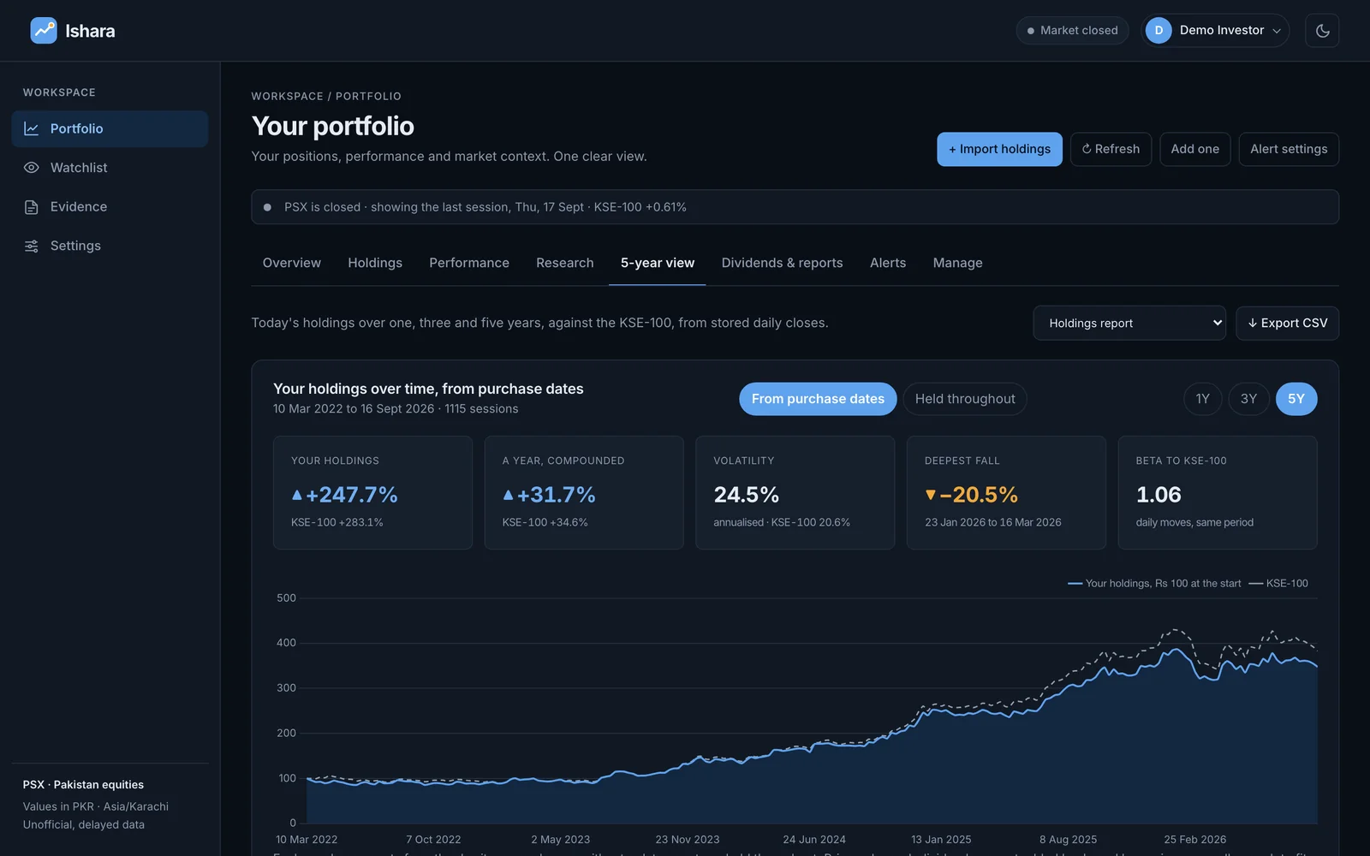
Task: Click the PSX is closed status banner
Action: click(x=795, y=207)
